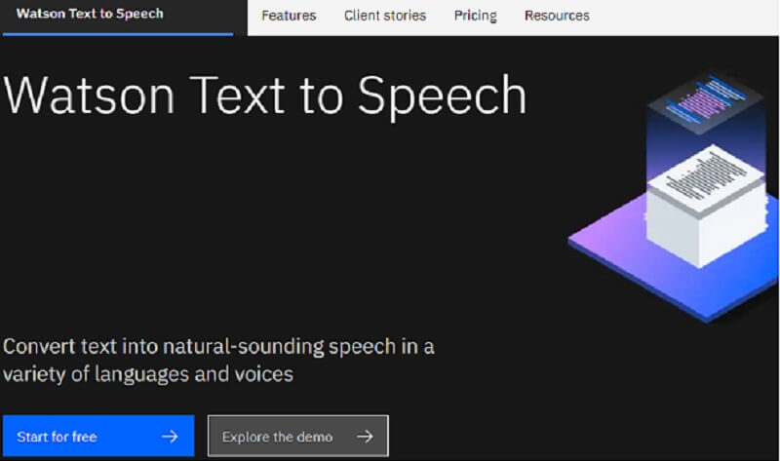Go to the Features menu item
780x461 pixels.
pyautogui.click(x=289, y=16)
